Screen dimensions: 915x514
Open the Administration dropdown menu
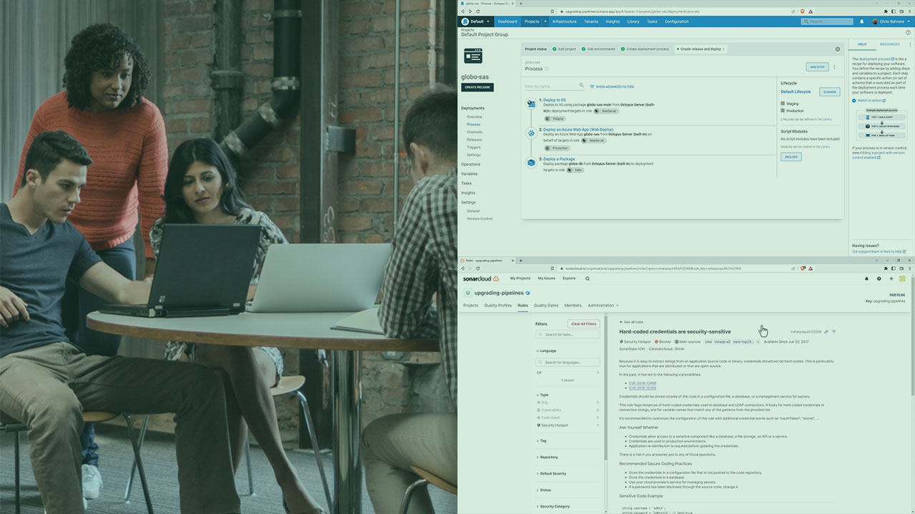click(x=602, y=306)
